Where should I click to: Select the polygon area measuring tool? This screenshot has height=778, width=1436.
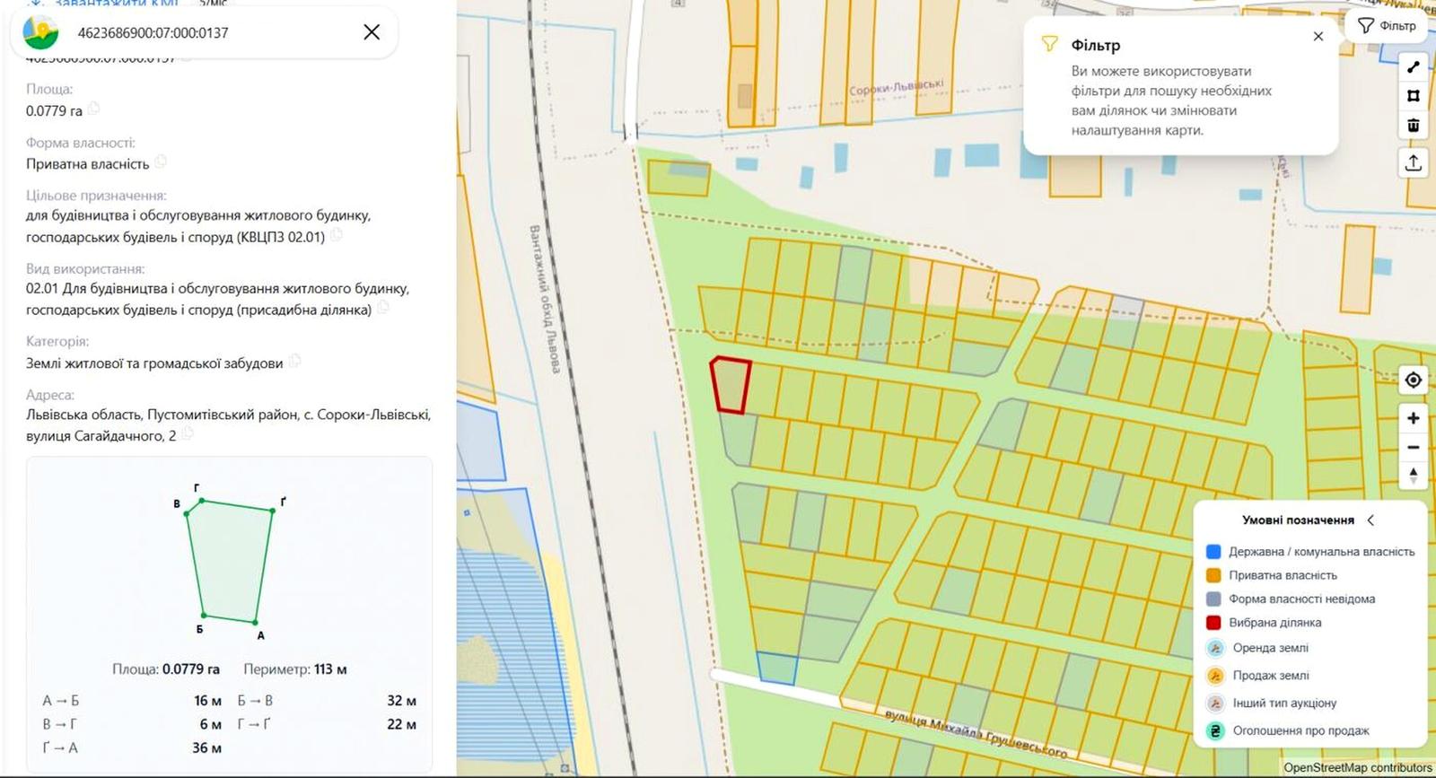point(1414,96)
